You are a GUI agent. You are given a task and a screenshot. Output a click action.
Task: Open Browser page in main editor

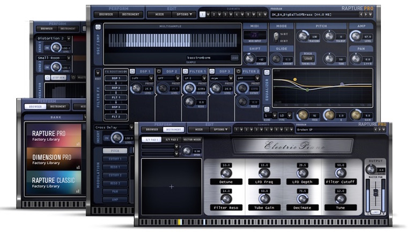[x=106, y=14]
